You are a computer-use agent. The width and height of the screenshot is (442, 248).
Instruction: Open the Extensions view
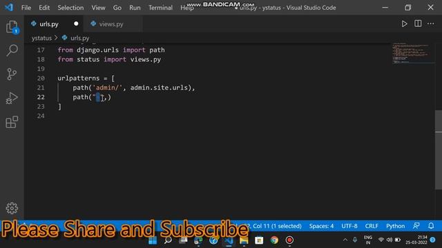click(12, 122)
